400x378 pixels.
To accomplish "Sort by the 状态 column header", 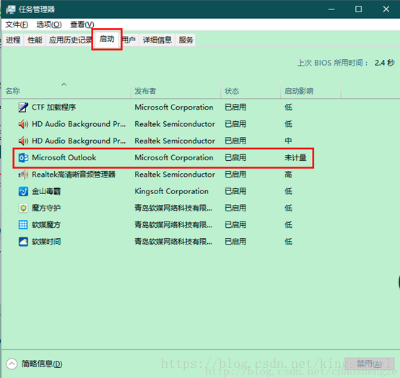I will (251, 91).
